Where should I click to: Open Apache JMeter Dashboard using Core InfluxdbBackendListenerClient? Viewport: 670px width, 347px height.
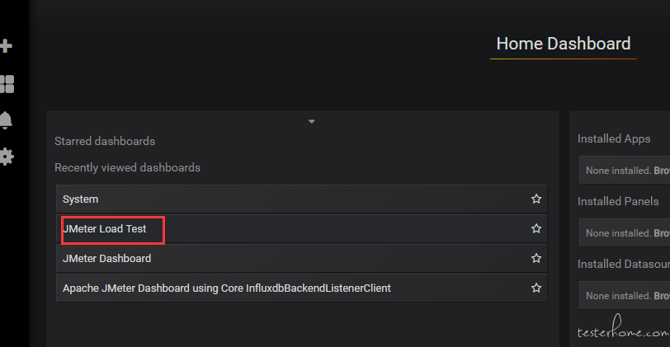227,288
